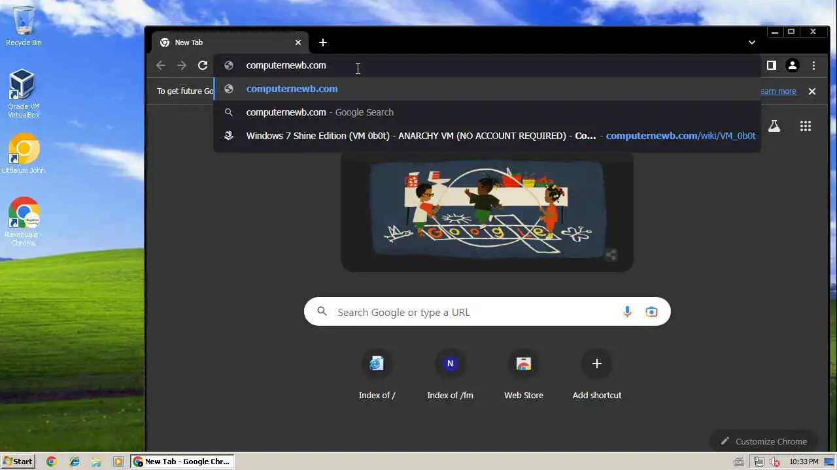This screenshot has width=837, height=470.
Task: Open the Google apps grid
Action: pyautogui.click(x=806, y=126)
